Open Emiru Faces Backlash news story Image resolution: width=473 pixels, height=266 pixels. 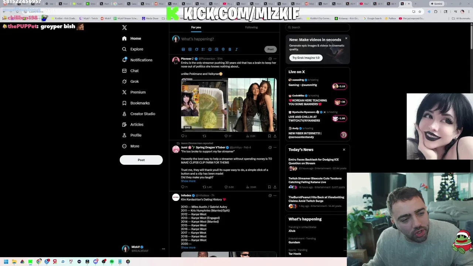click(318, 164)
